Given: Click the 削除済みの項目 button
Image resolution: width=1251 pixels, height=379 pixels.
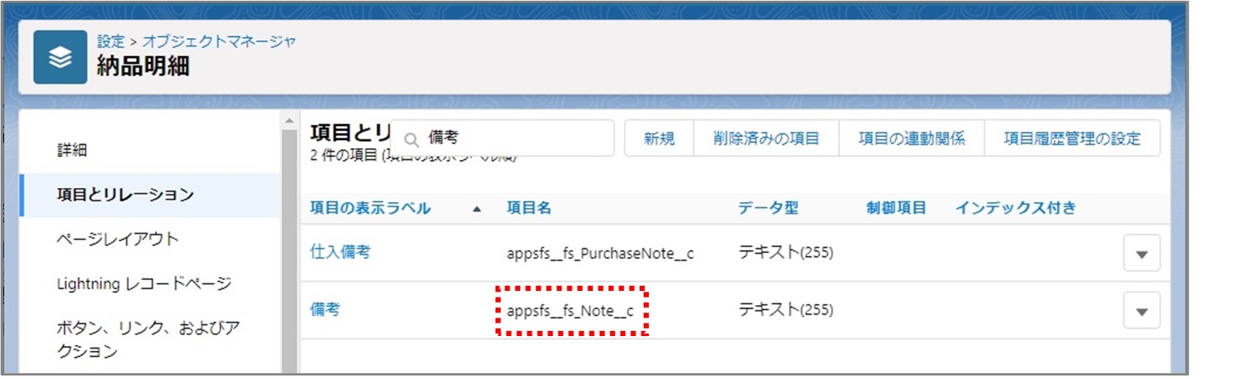Looking at the screenshot, I should 766,138.
